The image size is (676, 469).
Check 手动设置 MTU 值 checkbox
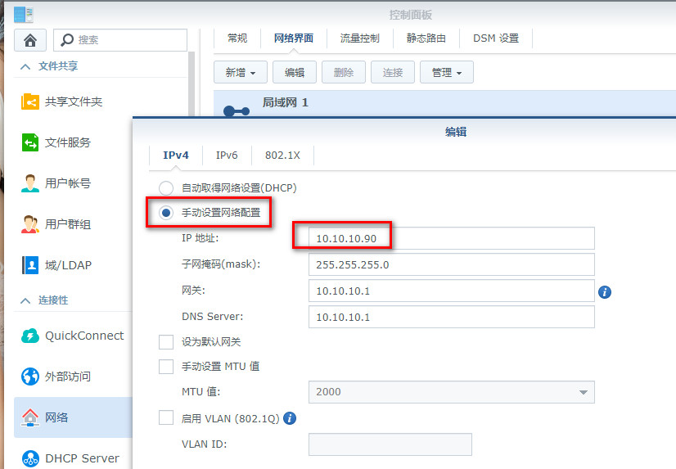click(x=166, y=367)
